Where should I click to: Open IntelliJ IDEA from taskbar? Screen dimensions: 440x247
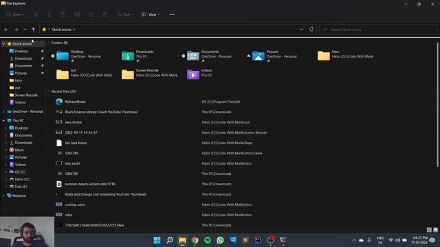tap(258, 240)
